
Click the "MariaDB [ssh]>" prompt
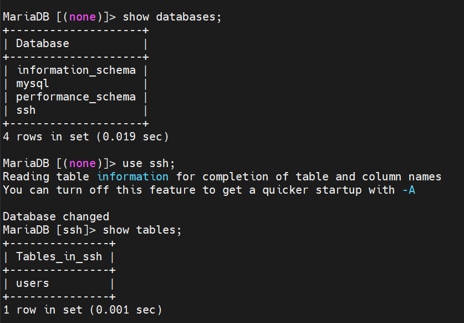pos(49,230)
